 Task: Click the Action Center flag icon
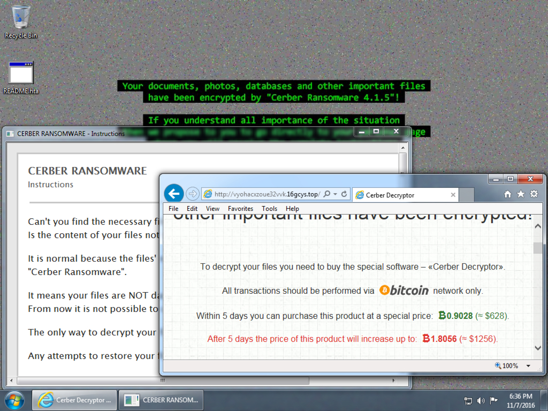pos(493,400)
